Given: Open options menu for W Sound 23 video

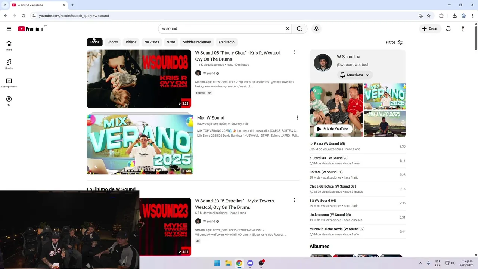Looking at the screenshot, I should 295,200.
